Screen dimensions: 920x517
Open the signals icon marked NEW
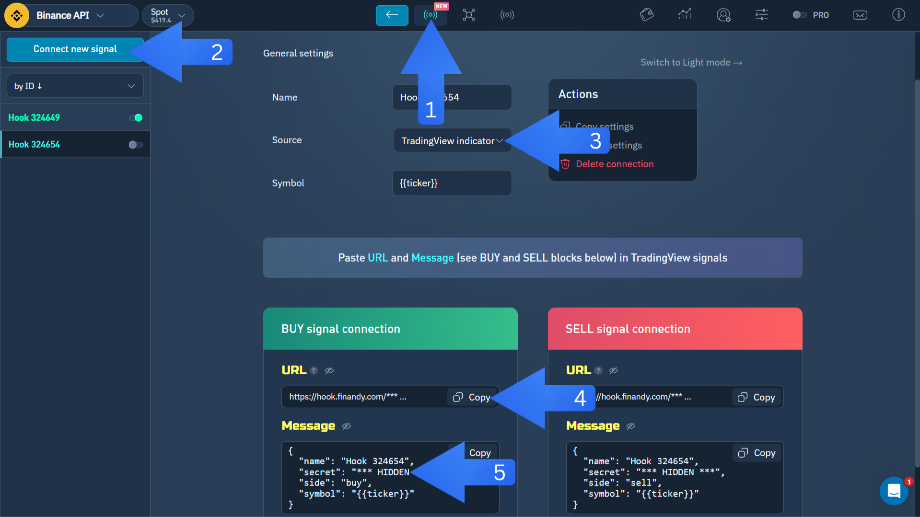point(431,15)
